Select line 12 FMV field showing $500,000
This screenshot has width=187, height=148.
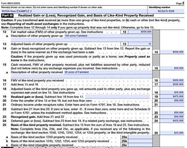point(140,32)
